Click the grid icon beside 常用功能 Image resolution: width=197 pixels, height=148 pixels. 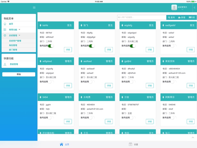point(5,29)
